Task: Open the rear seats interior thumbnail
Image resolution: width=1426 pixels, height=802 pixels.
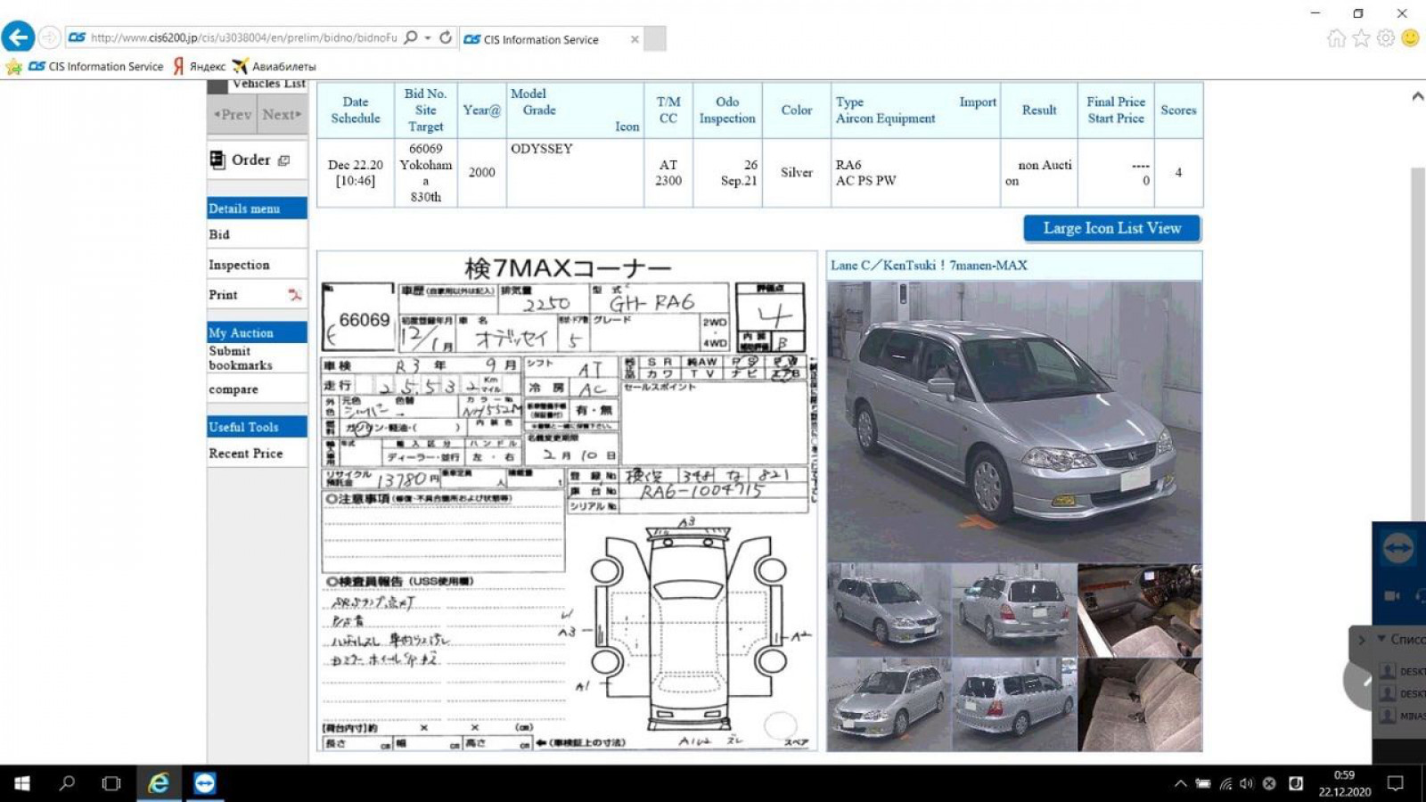Action: pos(1140,705)
